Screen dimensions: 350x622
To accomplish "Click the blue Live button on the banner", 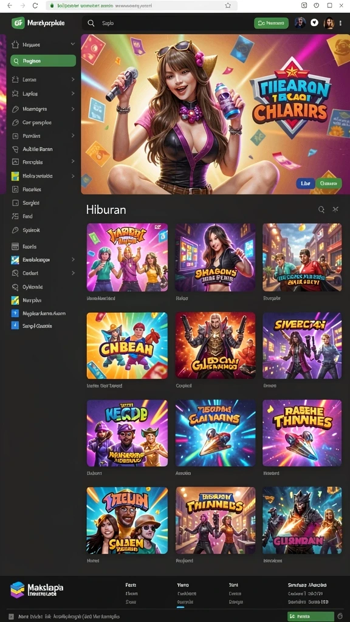I will click(x=305, y=183).
